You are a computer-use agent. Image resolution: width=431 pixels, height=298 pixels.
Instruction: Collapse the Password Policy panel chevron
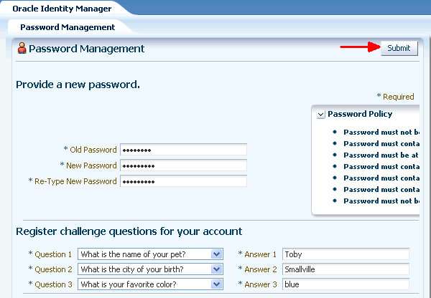(321, 115)
